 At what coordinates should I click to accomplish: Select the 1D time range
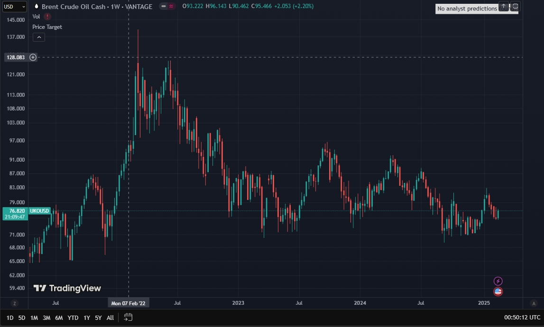coord(10,318)
